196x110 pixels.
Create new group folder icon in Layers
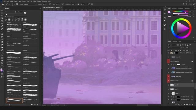pos(187,105)
